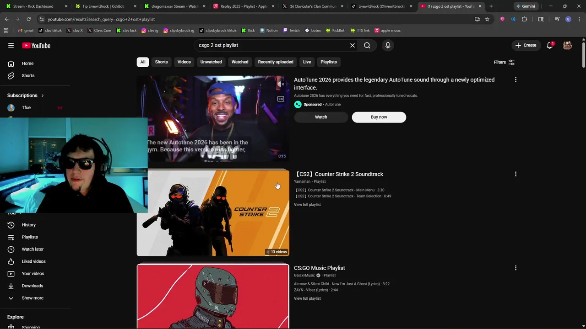Clear the search box with the X icon
Screen dimensions: 586x329
point(353,45)
